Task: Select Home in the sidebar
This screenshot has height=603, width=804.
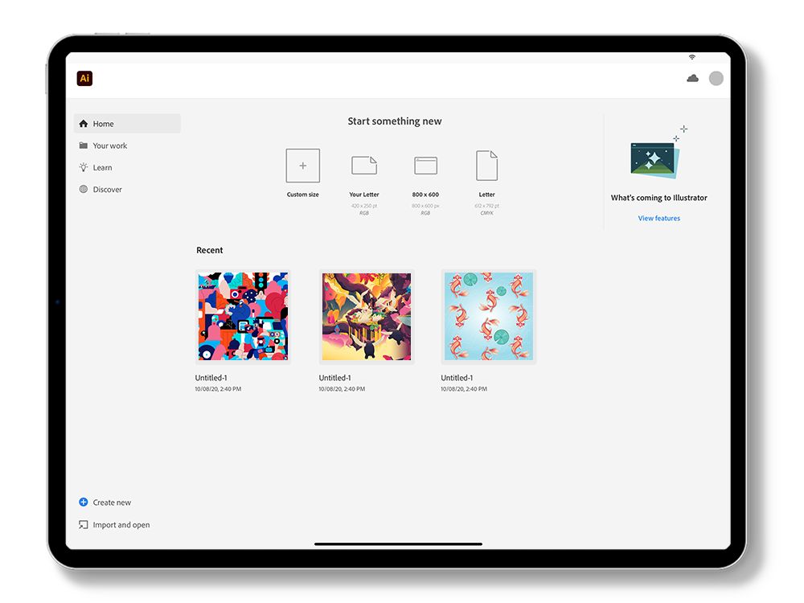Action: (127, 124)
